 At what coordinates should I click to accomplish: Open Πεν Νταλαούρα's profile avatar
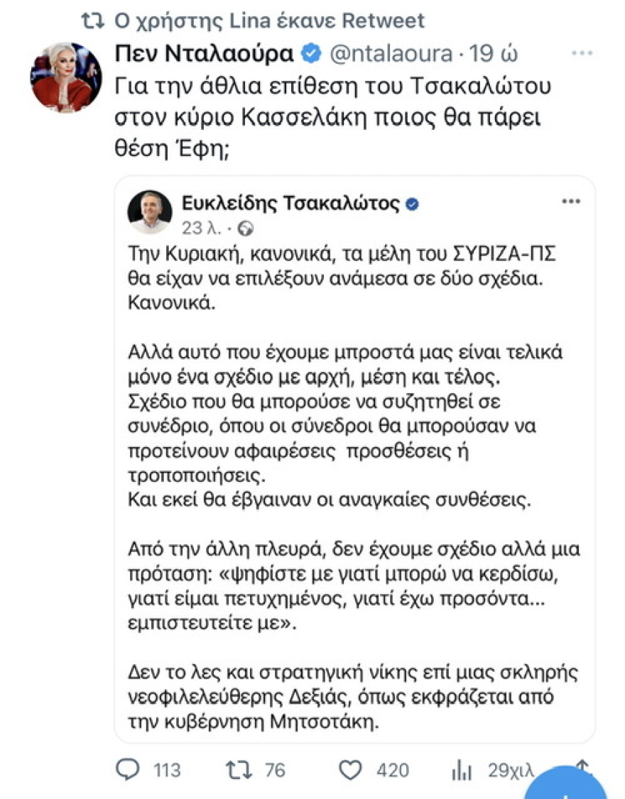[x=67, y=78]
